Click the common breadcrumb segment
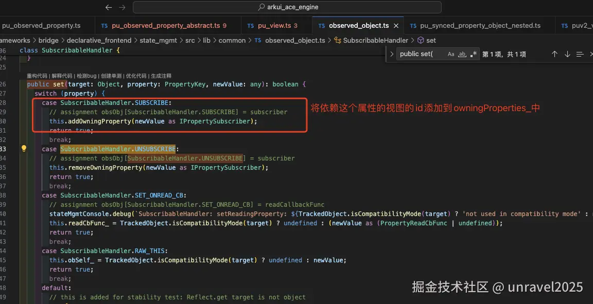 (232, 41)
